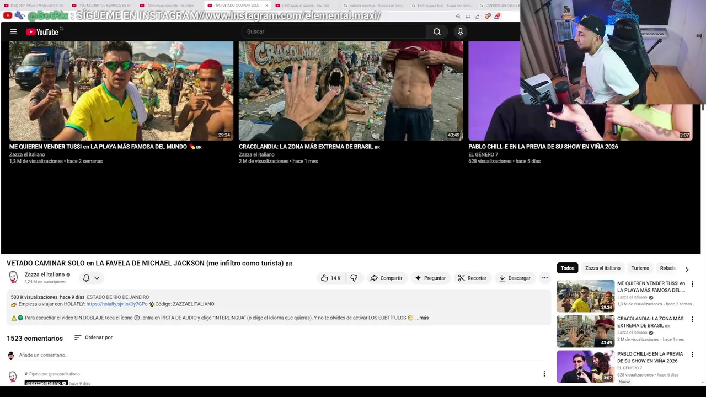The width and height of the screenshot is (706, 397).
Task: Open the holafly.sjv.io description link
Action: coord(117,304)
